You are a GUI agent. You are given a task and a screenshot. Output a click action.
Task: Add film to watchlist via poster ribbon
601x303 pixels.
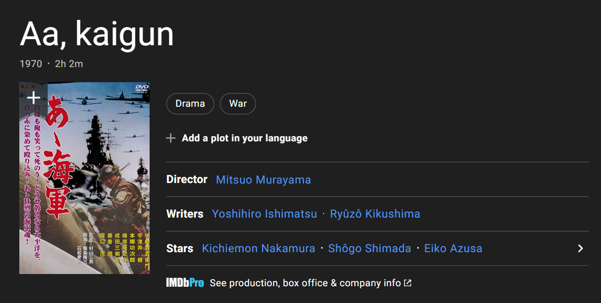tap(33, 98)
